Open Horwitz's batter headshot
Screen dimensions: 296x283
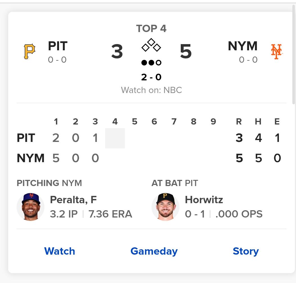[165, 207]
